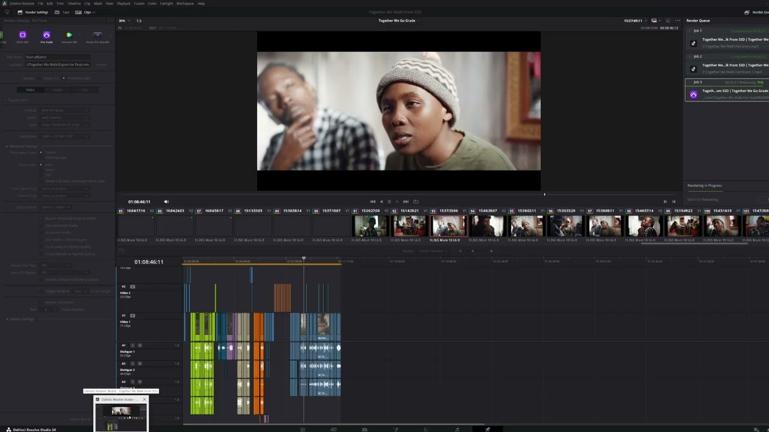This screenshot has width=769, height=432.
Task: Select clip thumbnail 93 in clip strip
Action: coord(448,226)
